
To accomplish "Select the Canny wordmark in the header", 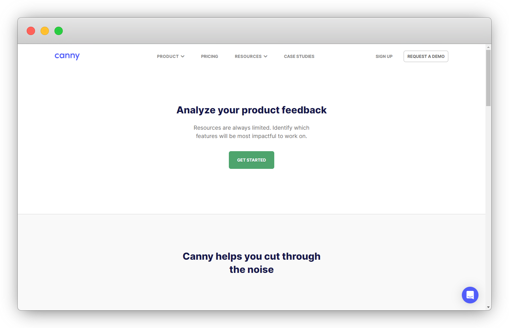I will 67,56.
